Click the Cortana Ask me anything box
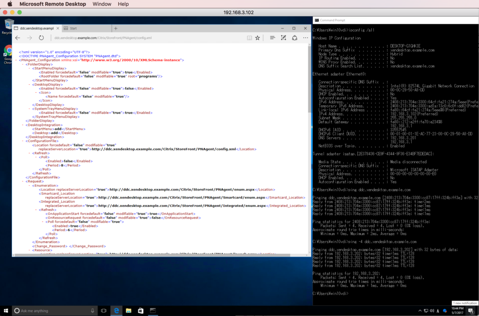Image resolution: width=479 pixels, height=316 pixels. pos(55,310)
